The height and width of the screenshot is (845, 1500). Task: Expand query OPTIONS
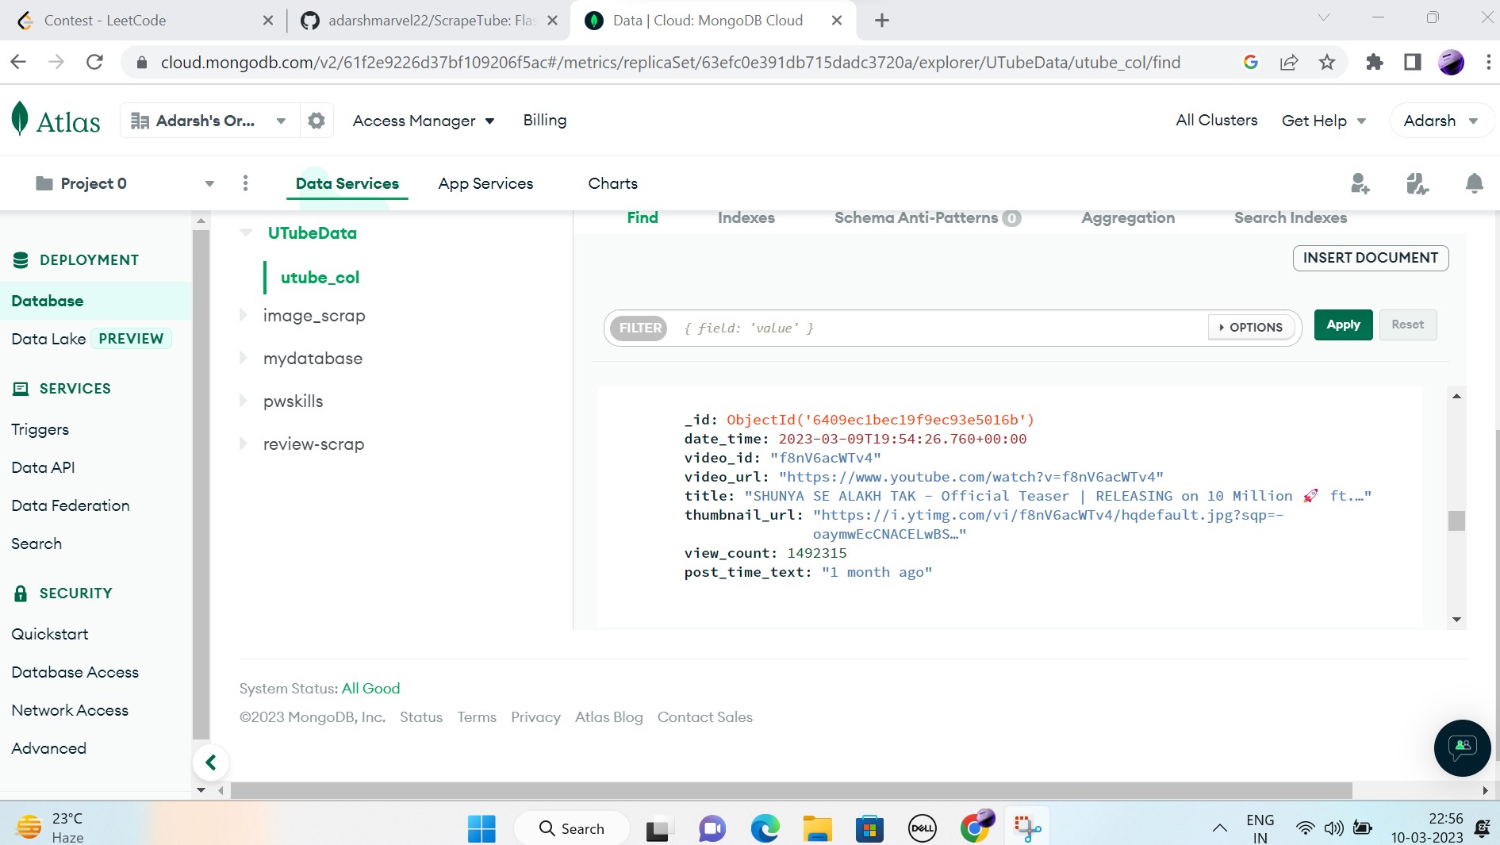(1251, 327)
